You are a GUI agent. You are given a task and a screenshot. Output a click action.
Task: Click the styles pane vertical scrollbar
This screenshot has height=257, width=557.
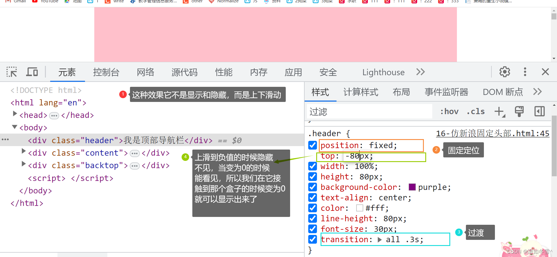554,146
